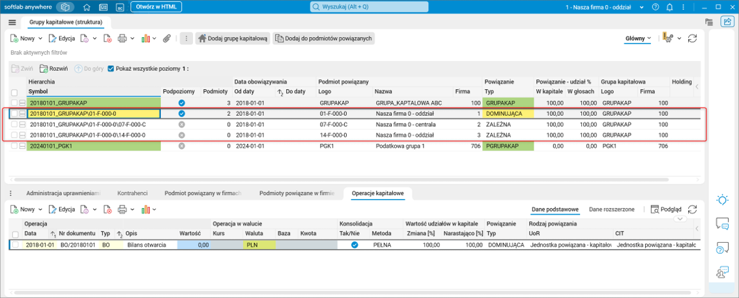The height and width of the screenshot is (298, 739).
Task: Click the delete document icon in top toolbar
Action: click(107, 38)
